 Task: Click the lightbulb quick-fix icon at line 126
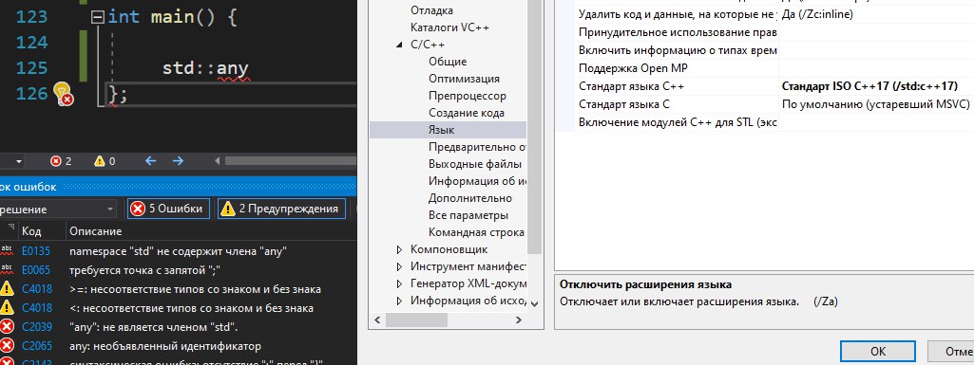click(x=63, y=93)
